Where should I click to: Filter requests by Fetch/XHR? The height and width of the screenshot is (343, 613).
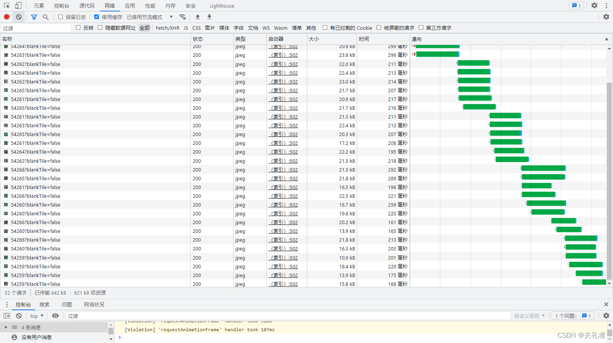pos(167,28)
